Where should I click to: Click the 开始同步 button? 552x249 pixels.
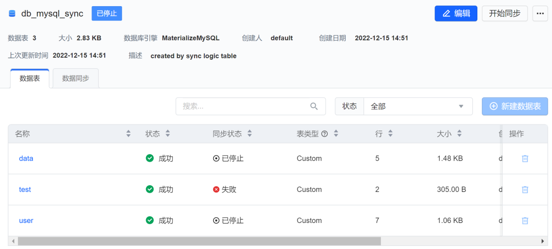(504, 14)
